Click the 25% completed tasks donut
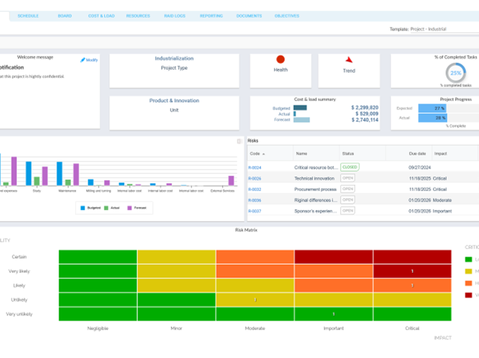 (x=455, y=73)
